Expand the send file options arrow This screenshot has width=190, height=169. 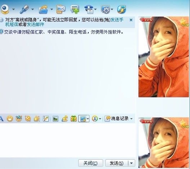click(52, 9)
